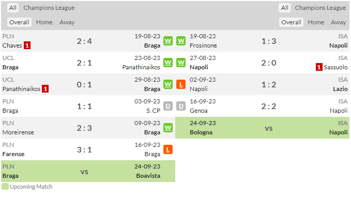
Task: Click red card badge next to Sassuolo
Action: tap(319, 67)
